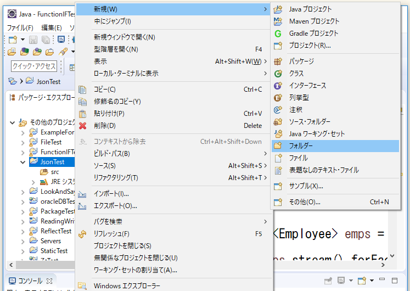Open the 編集(E) menu
Screen dimensions: 410x291
[x=52, y=27]
